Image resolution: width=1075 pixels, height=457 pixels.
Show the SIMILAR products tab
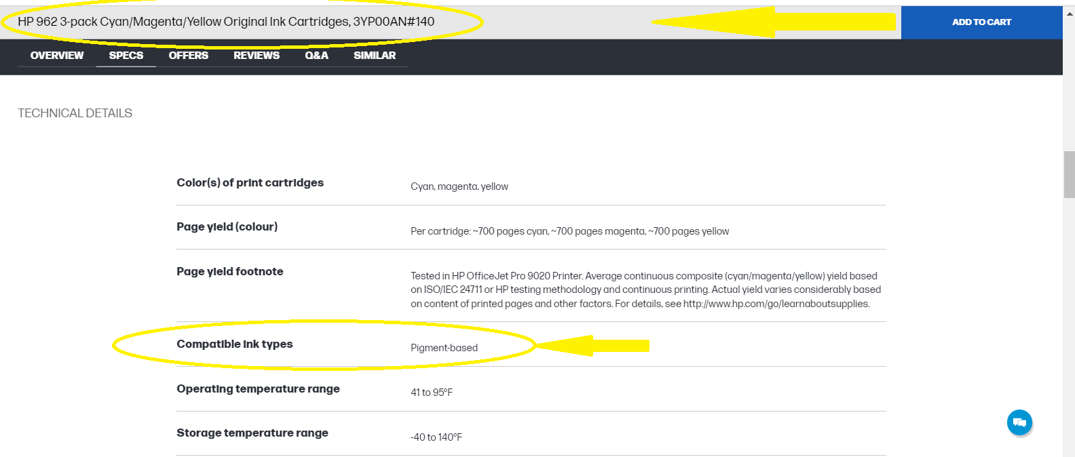tap(375, 56)
